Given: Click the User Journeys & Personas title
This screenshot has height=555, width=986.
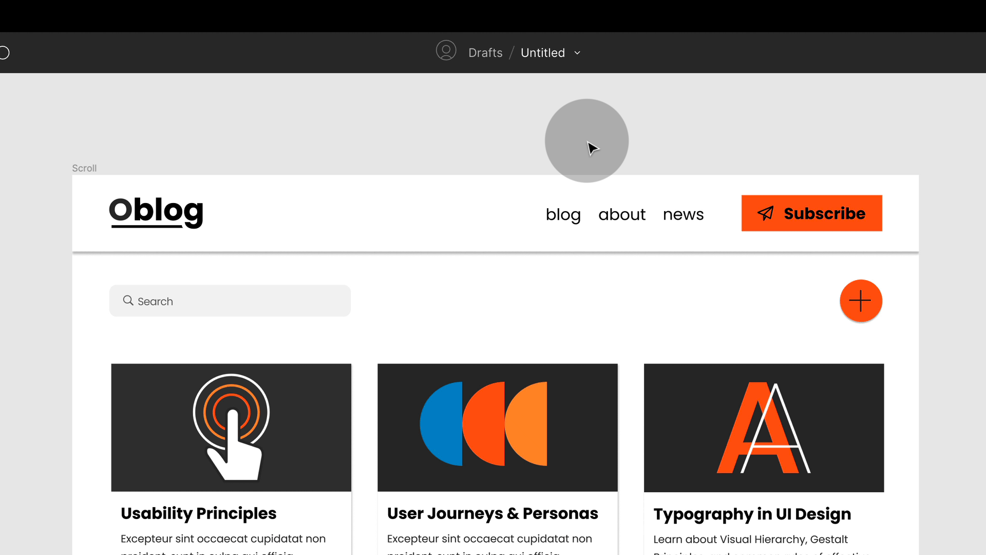Looking at the screenshot, I should tap(492, 513).
